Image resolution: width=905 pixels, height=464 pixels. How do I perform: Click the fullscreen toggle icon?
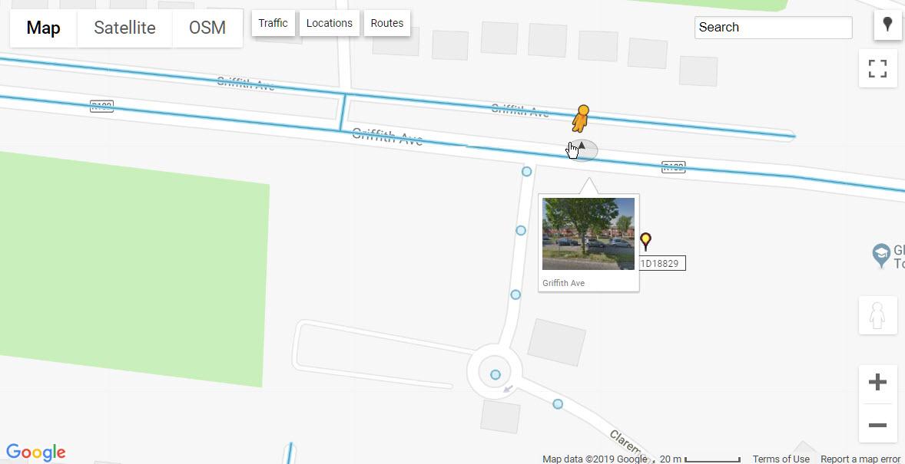(x=877, y=68)
